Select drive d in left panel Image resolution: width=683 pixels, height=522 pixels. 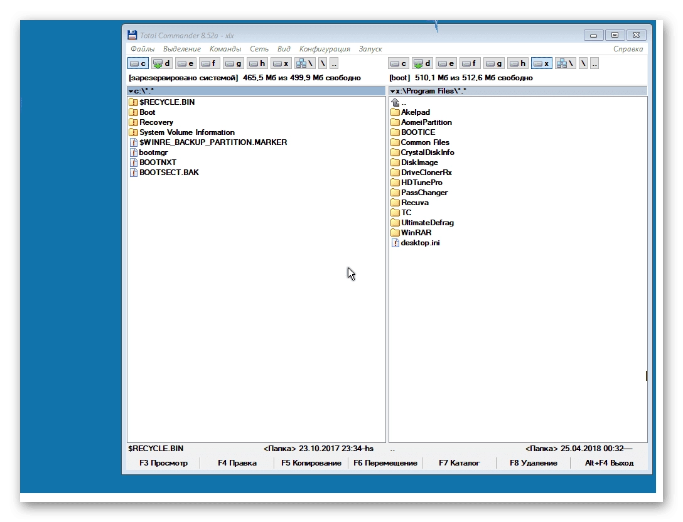pyautogui.click(x=161, y=63)
